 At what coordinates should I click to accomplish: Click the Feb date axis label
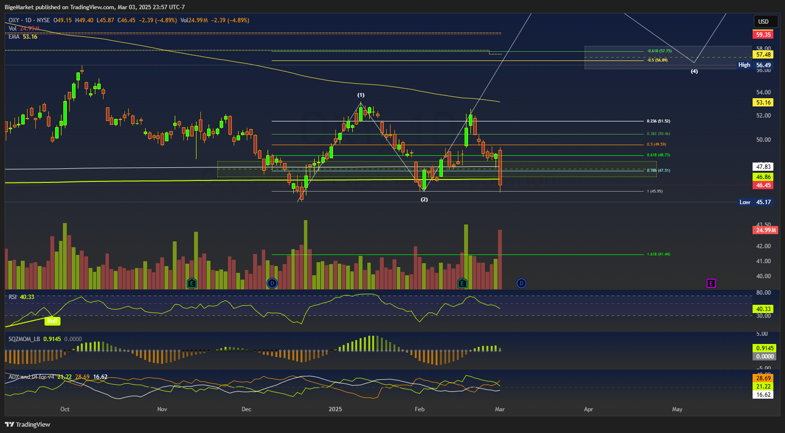coord(420,409)
